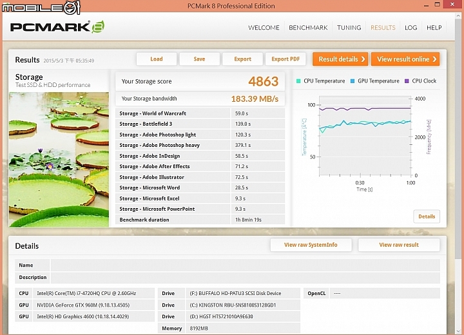Image resolution: width=464 pixels, height=335 pixels.
Task: Click the 'Storage - Adobe InDesign' row
Action: coord(200,156)
